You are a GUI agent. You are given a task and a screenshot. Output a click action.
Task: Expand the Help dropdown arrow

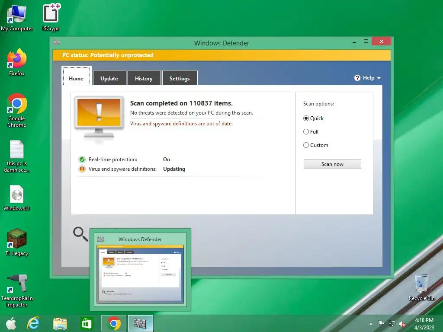(379, 78)
